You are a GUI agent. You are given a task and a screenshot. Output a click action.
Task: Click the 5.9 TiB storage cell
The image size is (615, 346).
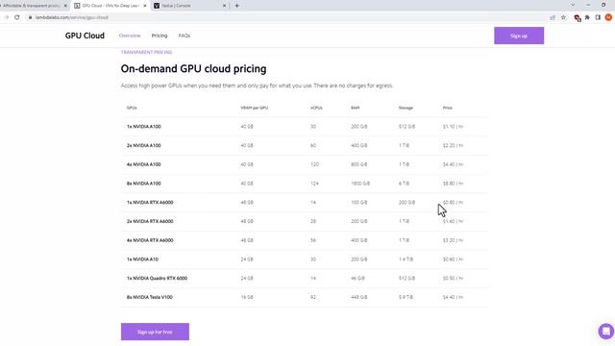pyautogui.click(x=406, y=297)
